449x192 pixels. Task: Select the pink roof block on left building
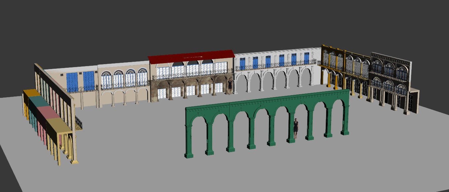(x=48, y=112)
